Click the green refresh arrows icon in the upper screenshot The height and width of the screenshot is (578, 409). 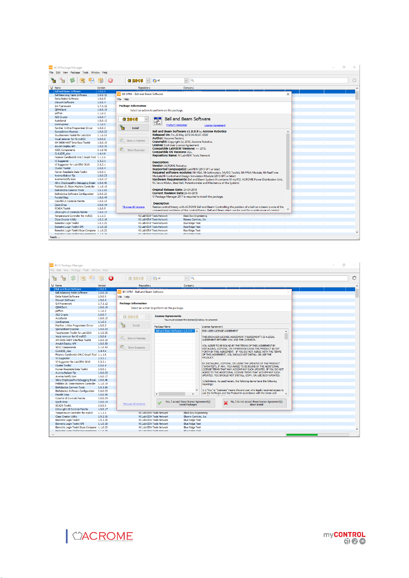coord(72,80)
